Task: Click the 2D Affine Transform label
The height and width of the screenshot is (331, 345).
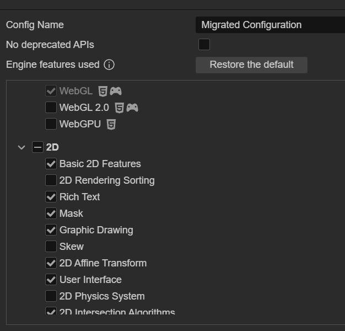Action: (x=103, y=263)
